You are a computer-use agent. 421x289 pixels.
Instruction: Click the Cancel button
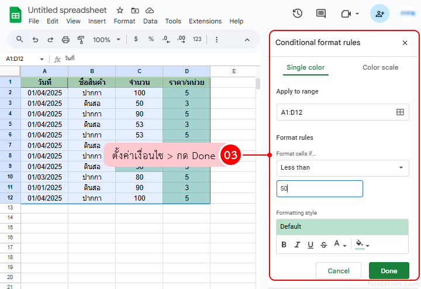pos(339,271)
